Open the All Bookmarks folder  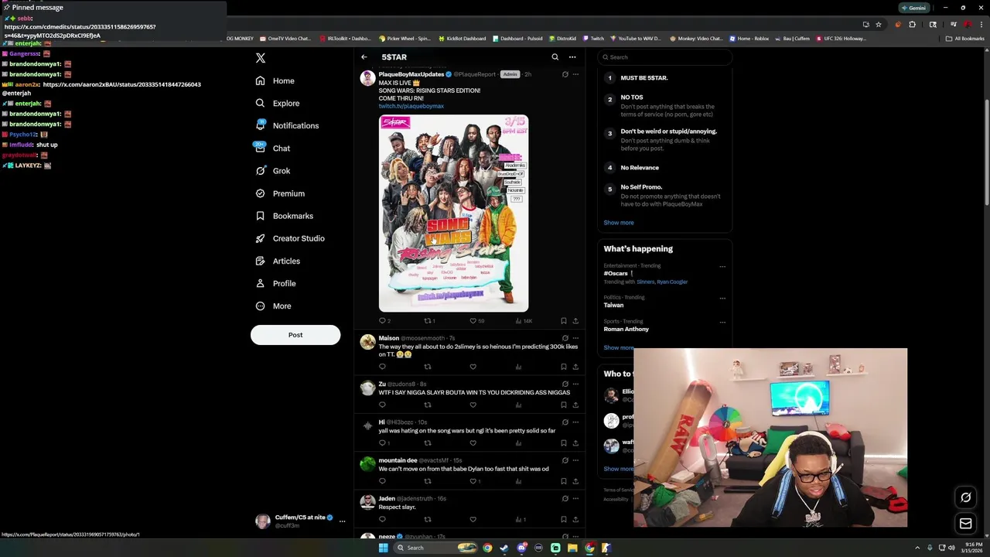coord(964,39)
